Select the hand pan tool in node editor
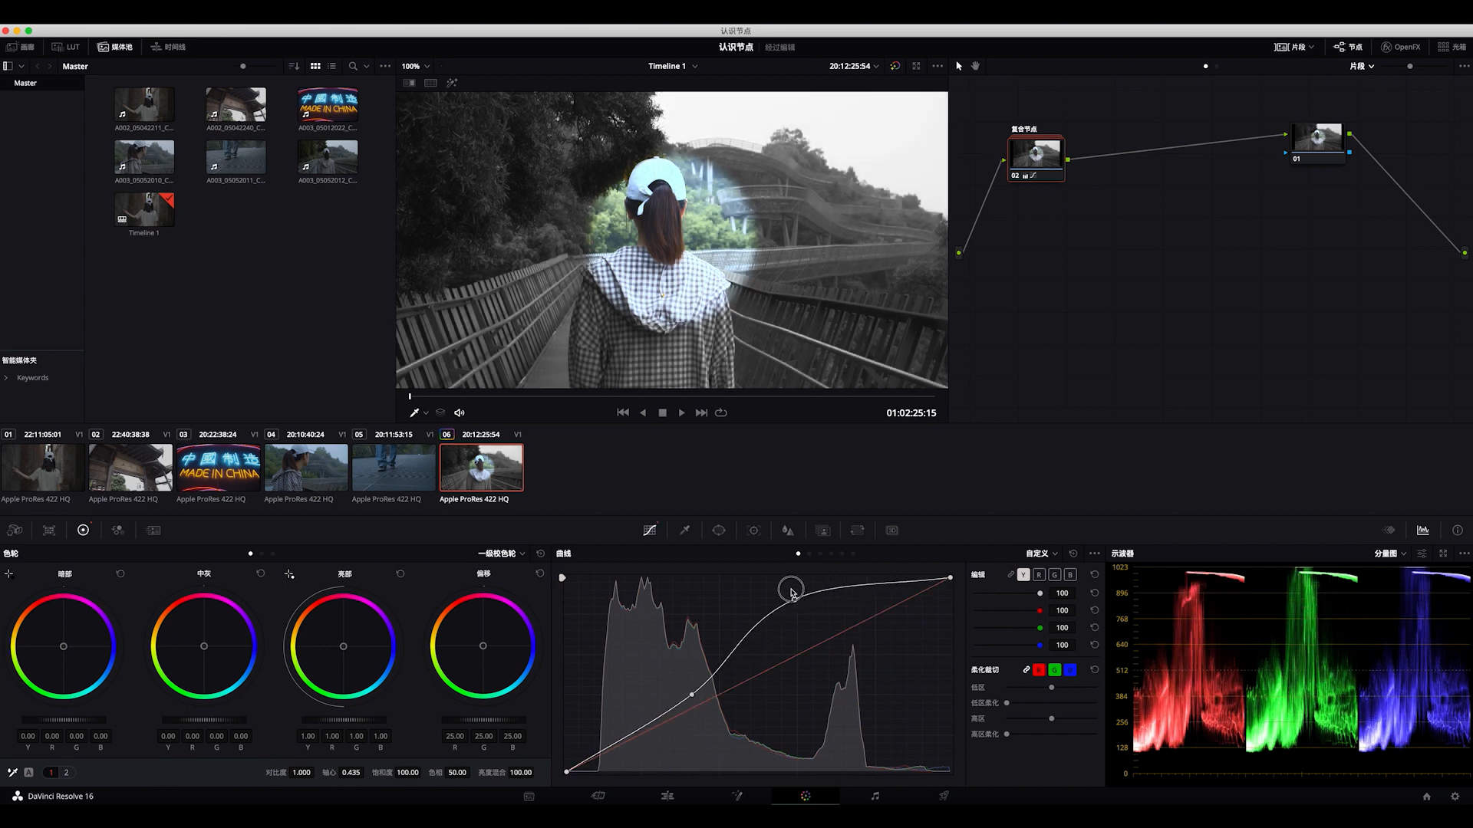 [x=975, y=66]
